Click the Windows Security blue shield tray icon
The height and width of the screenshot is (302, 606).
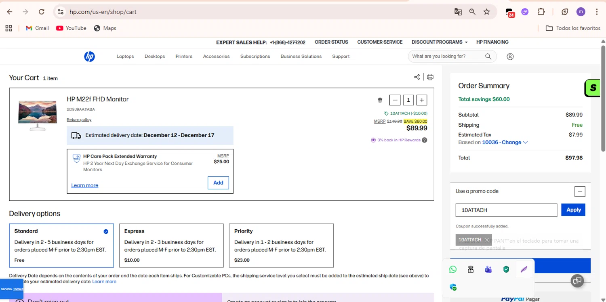point(453,287)
